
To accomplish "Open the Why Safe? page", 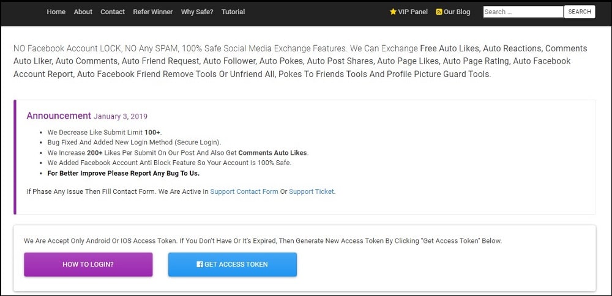I will [197, 12].
